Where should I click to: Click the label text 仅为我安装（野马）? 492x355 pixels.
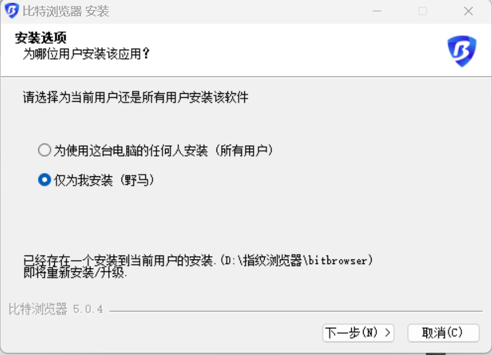click(104, 180)
